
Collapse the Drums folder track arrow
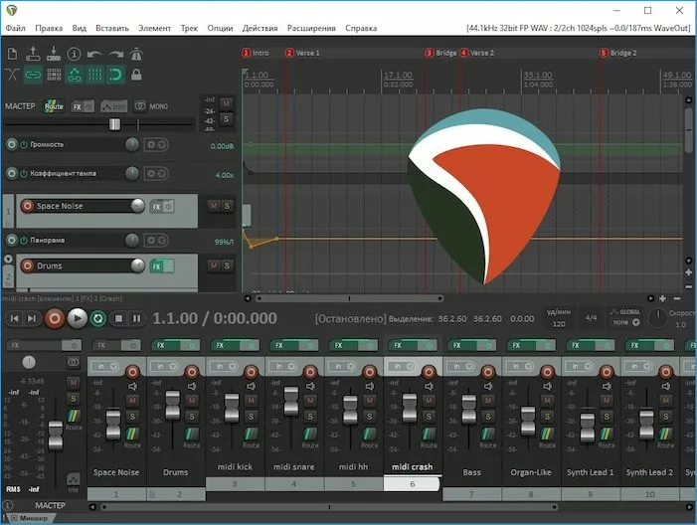(8, 259)
